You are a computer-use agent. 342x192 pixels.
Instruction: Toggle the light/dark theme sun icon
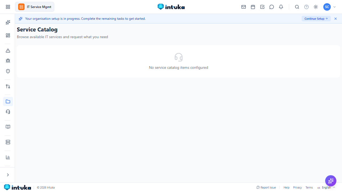click(x=316, y=7)
